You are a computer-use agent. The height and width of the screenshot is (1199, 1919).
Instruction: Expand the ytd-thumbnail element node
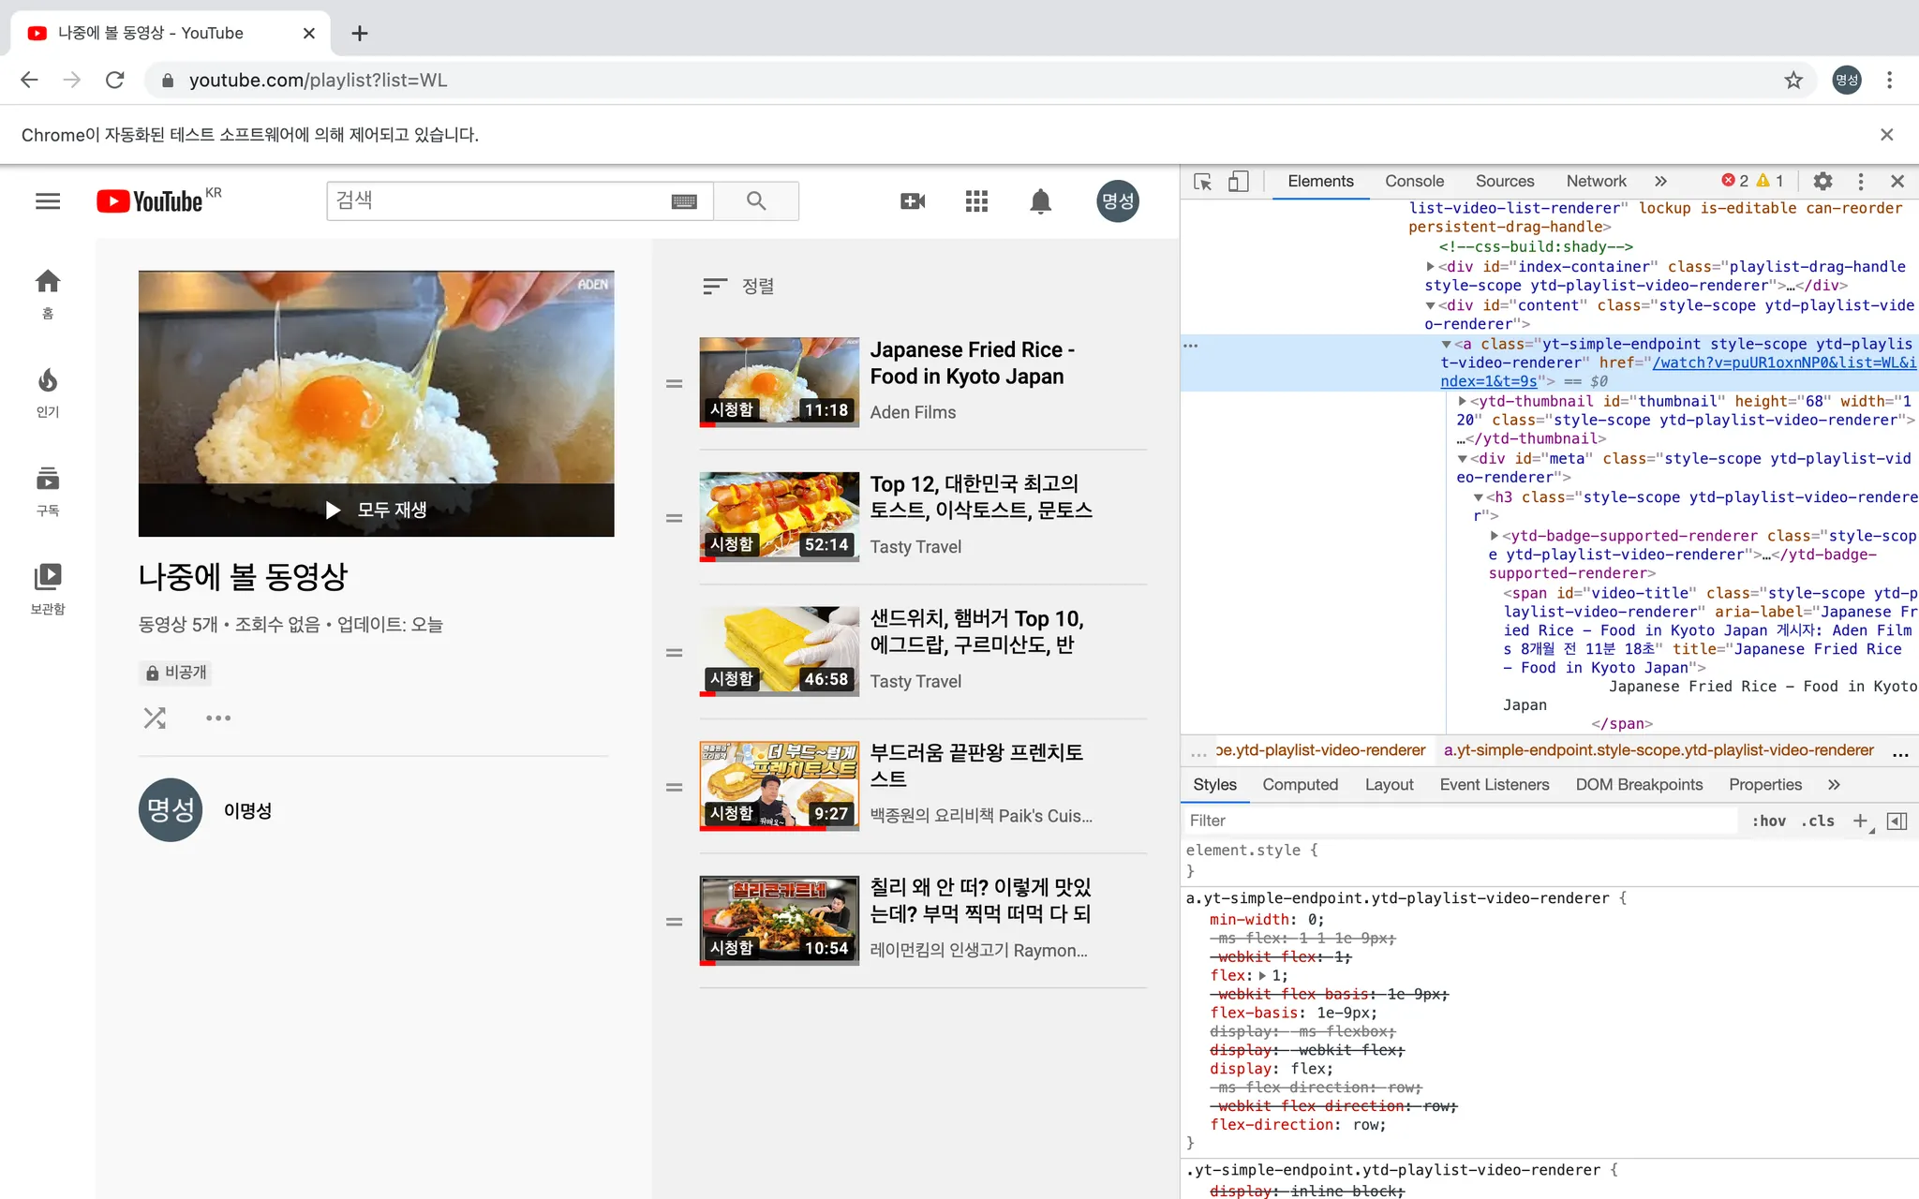point(1463,401)
